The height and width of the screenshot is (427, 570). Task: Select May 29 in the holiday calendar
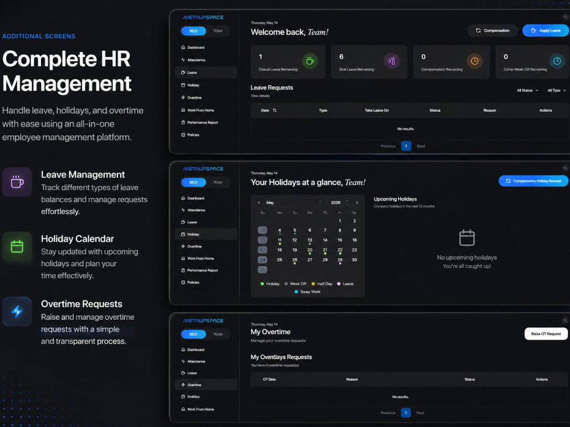point(340,260)
